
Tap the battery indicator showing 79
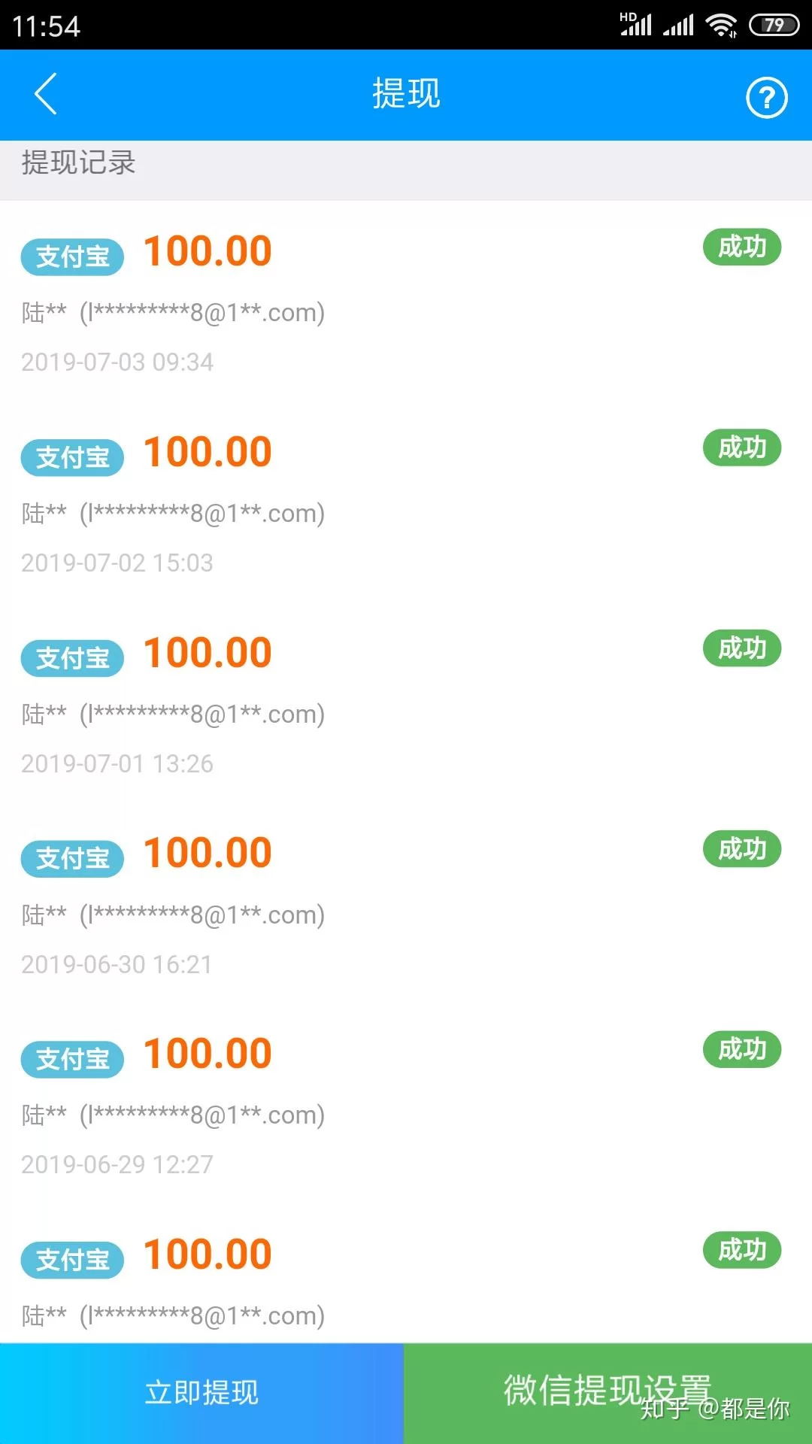[x=774, y=26]
